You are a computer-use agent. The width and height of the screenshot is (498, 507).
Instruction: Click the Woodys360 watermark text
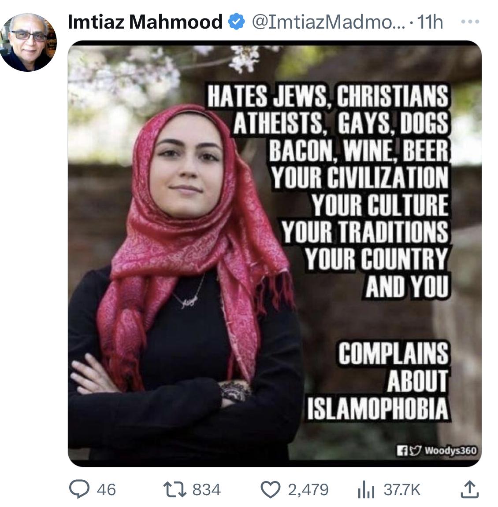tap(450, 450)
